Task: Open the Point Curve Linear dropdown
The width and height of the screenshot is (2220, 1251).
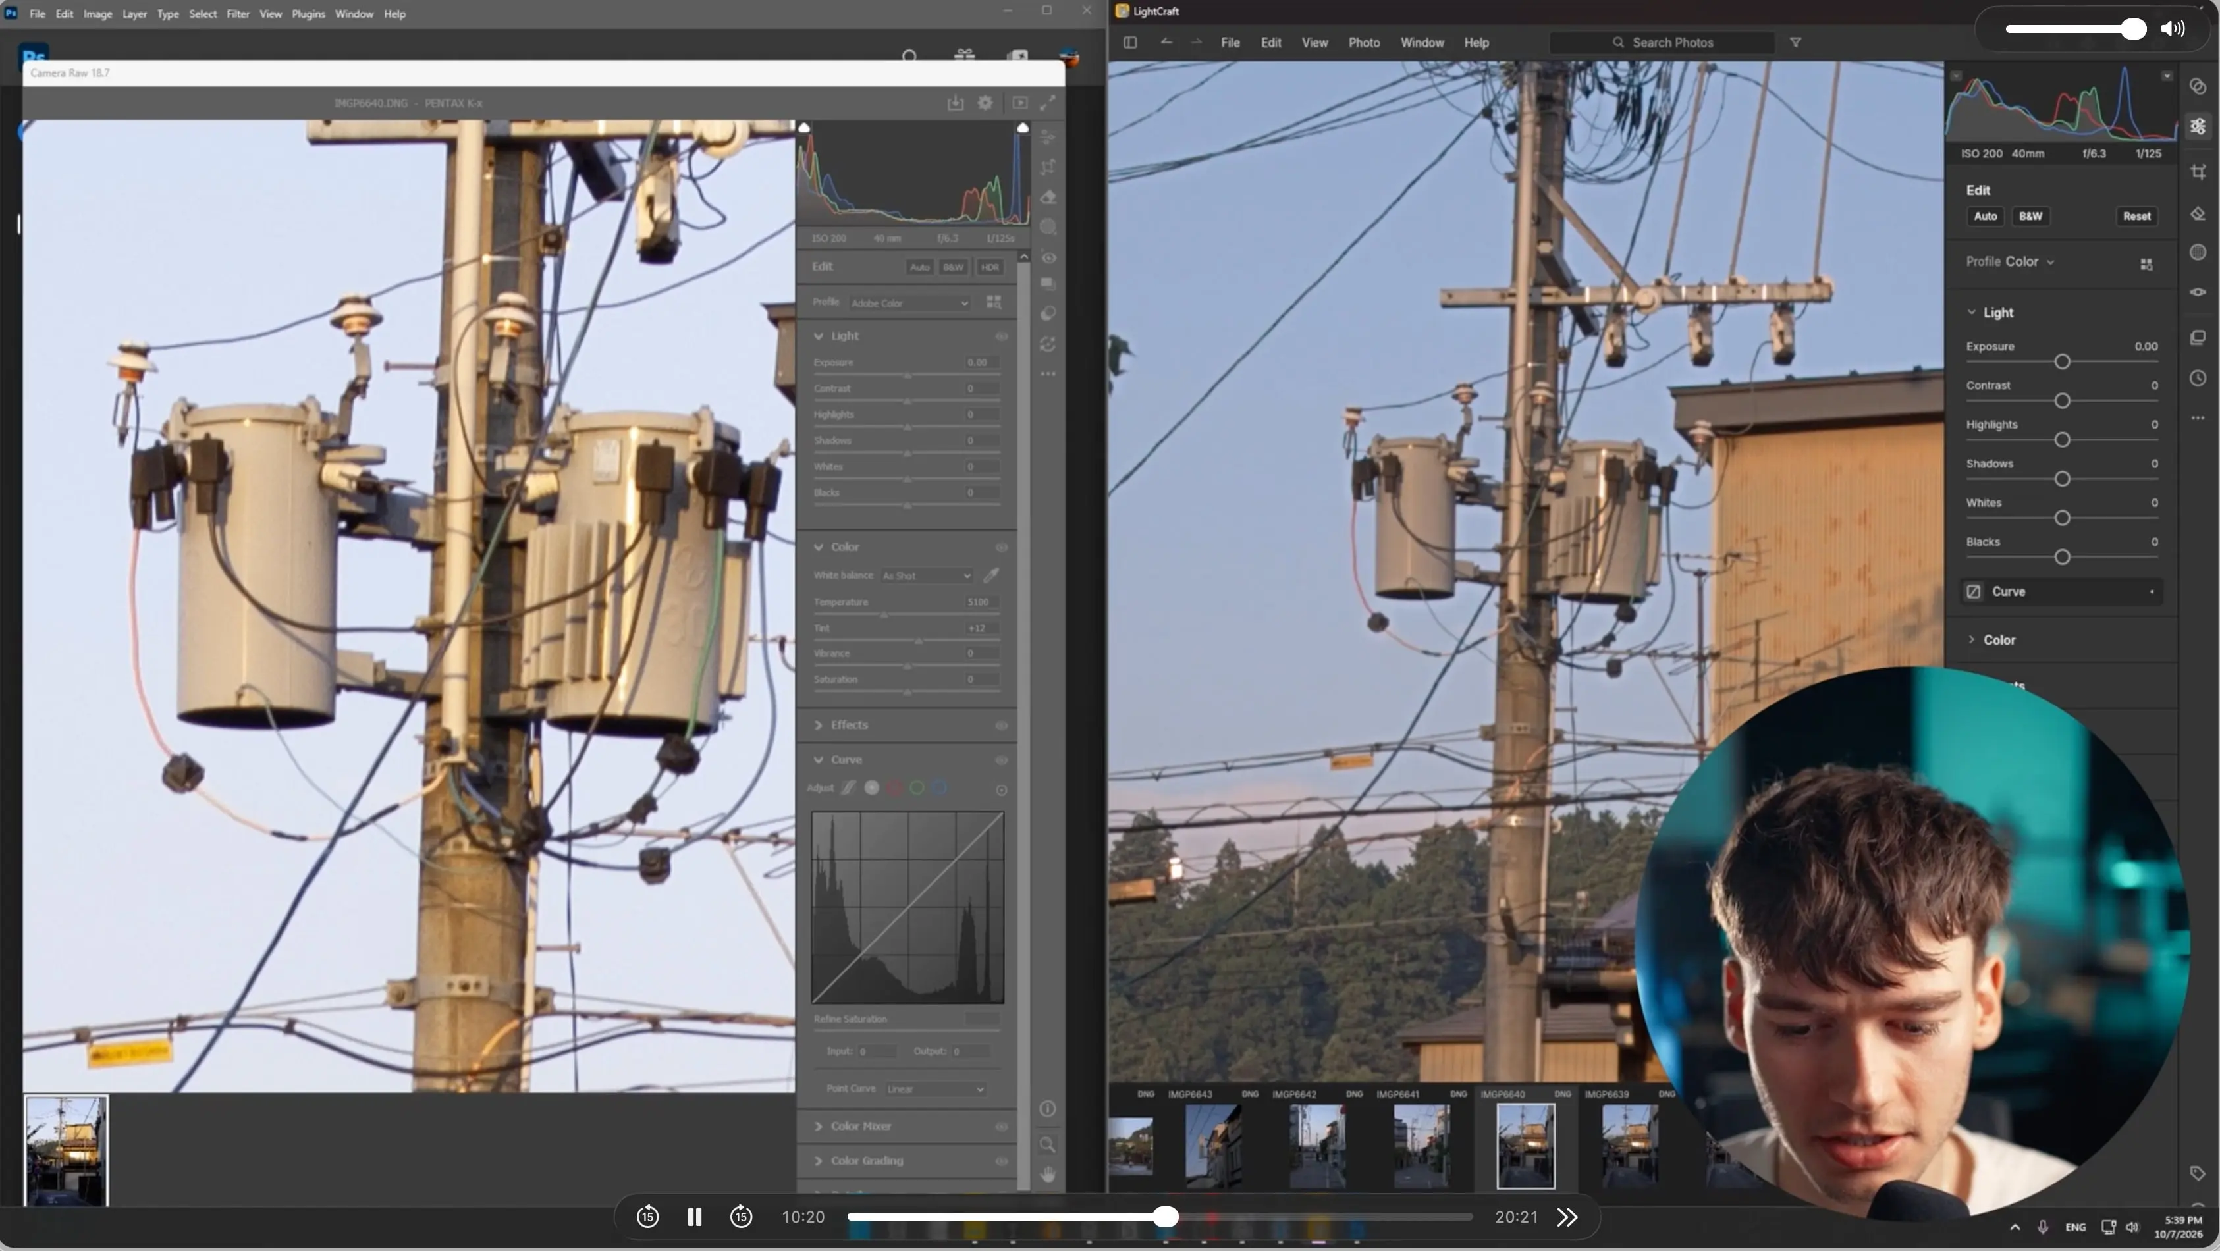Action: [x=935, y=1089]
